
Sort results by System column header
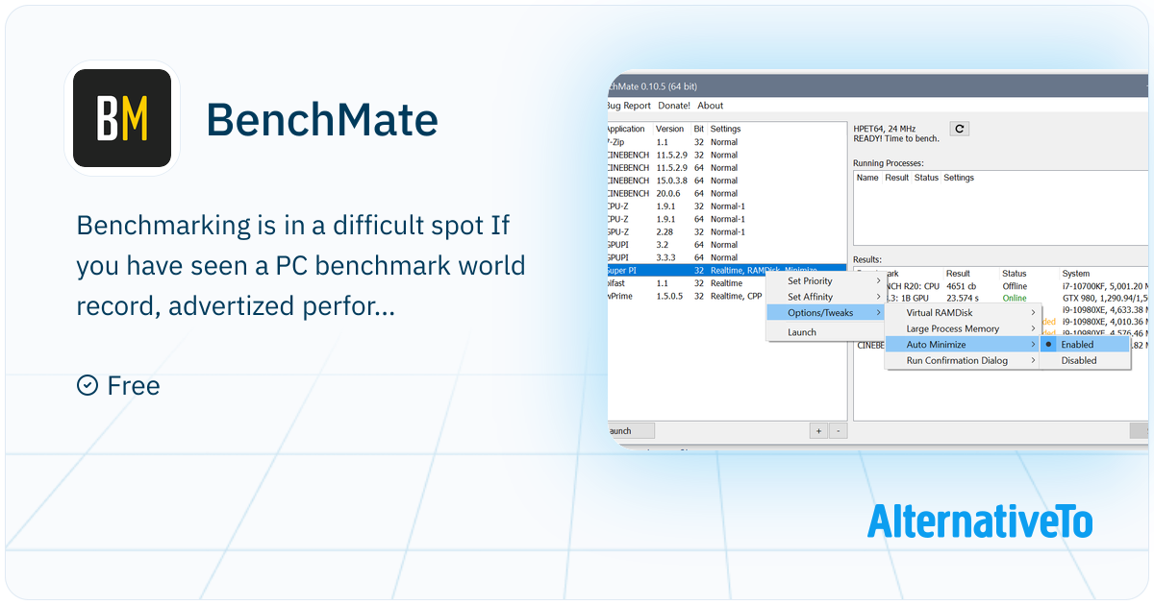(x=1076, y=274)
